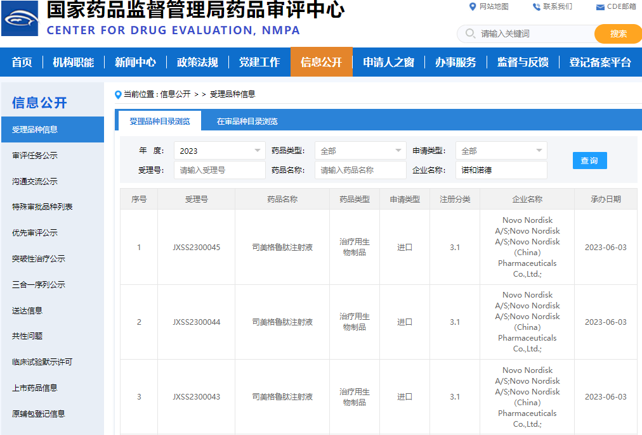Click Novo Nordisk company cell in row 1
This screenshot has width=642, height=435.
[527, 248]
